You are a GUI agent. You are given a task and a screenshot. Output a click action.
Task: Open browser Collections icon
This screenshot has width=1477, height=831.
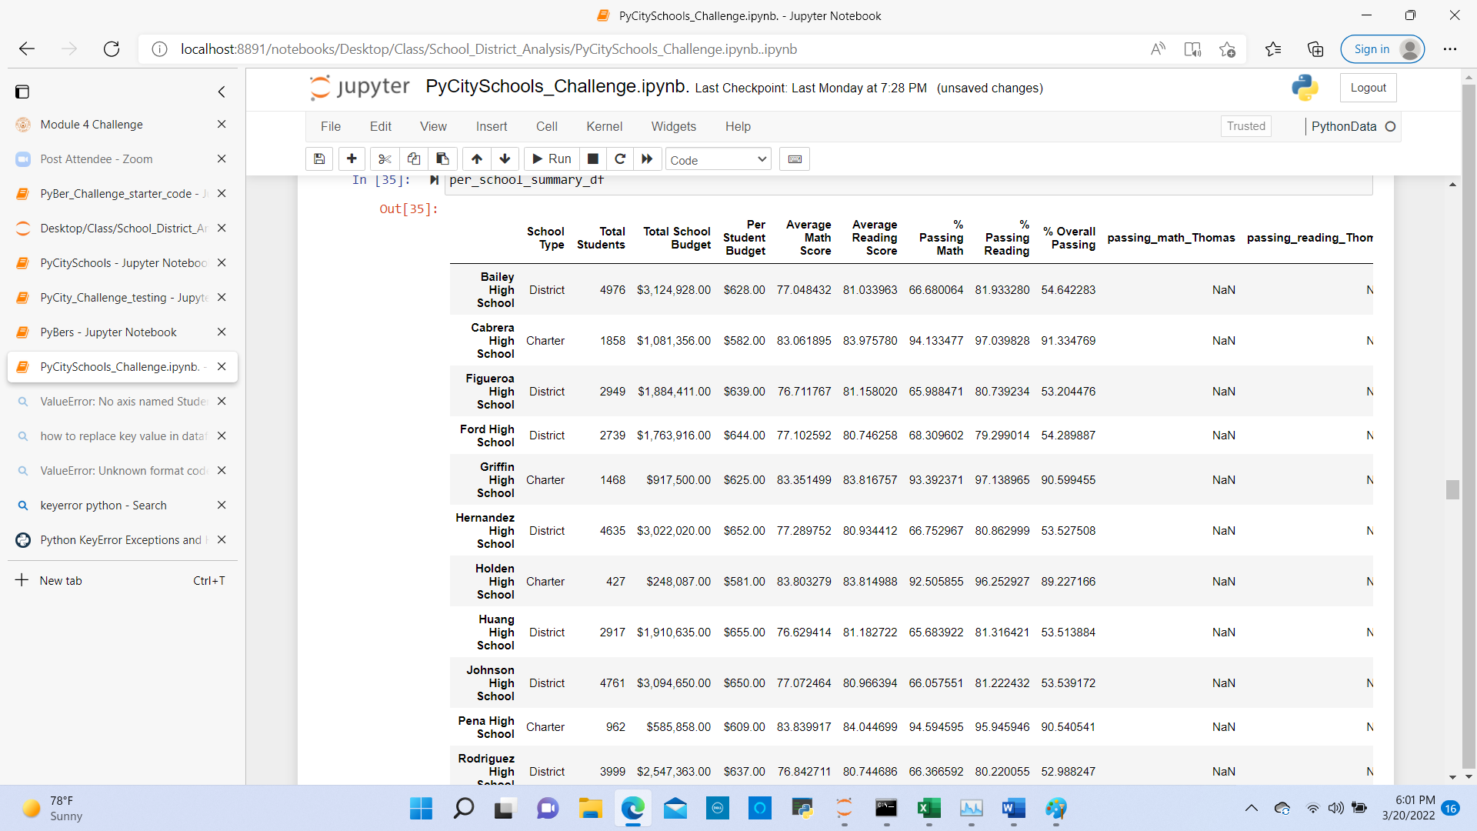1315,49
